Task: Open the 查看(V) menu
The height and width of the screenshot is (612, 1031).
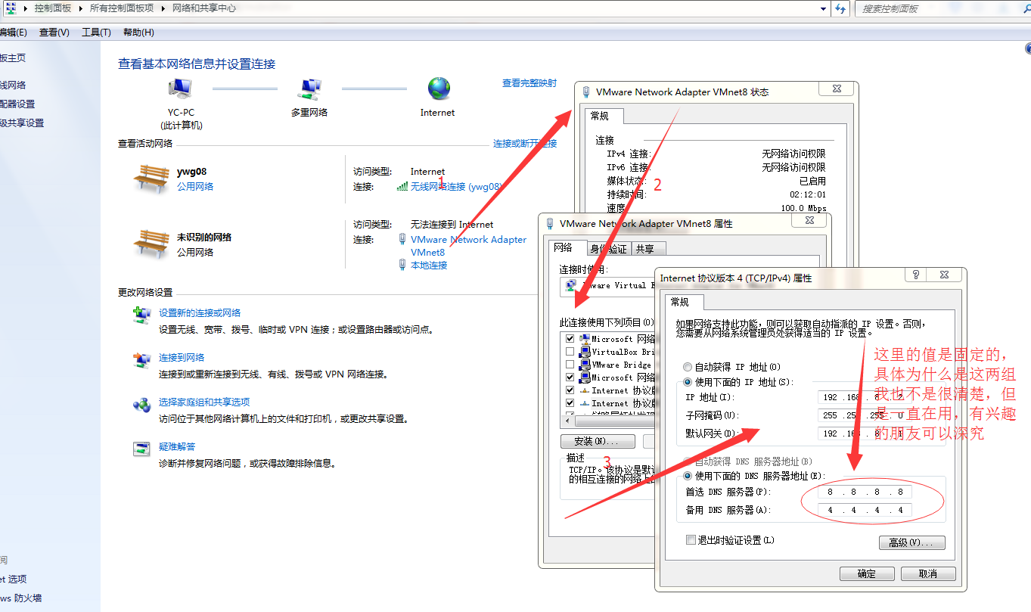Action: [x=54, y=33]
